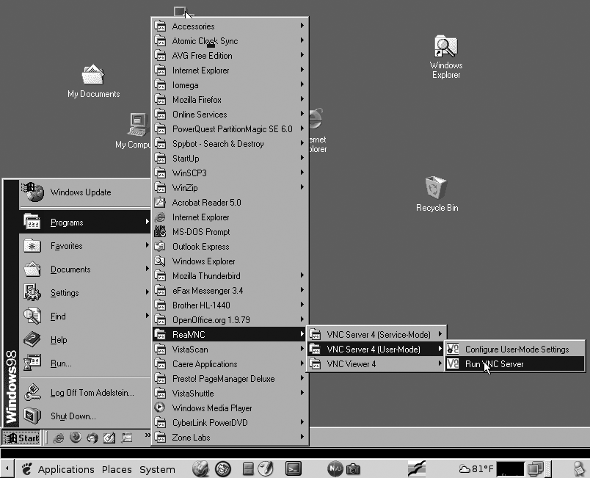Open the Recycle Bin

click(x=436, y=189)
